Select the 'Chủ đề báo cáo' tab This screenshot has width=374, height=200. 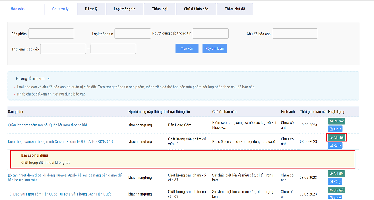coord(196,9)
